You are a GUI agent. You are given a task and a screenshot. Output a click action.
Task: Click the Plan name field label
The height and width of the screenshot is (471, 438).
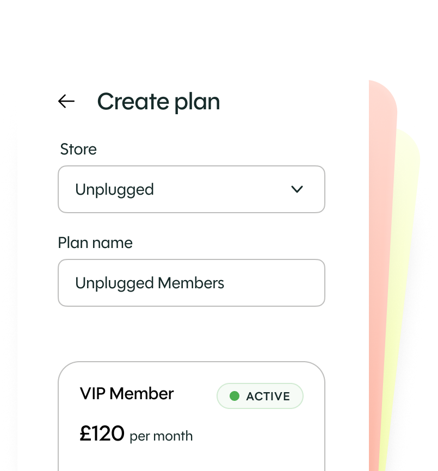(95, 243)
